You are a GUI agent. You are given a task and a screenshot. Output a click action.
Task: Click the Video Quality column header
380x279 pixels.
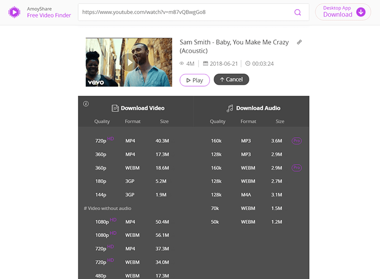pyautogui.click(x=102, y=122)
